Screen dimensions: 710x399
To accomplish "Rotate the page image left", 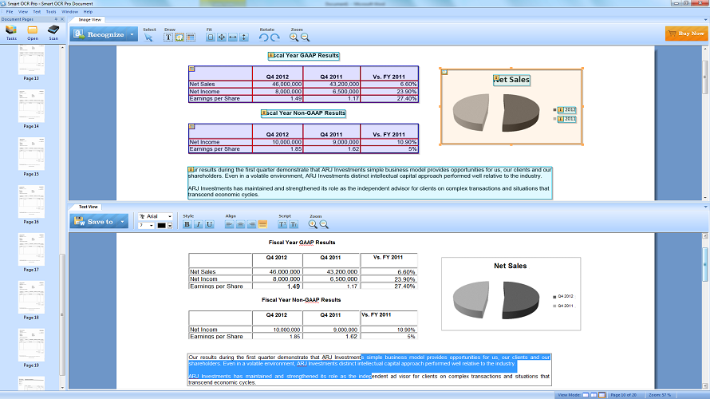I will coord(263,37).
